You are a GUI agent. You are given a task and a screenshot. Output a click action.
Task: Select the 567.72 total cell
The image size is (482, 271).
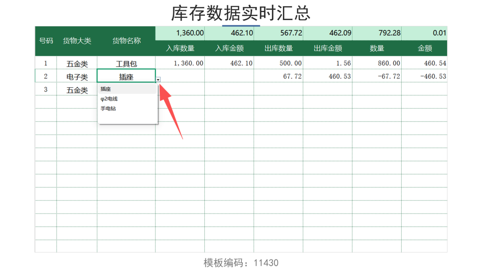click(x=278, y=33)
